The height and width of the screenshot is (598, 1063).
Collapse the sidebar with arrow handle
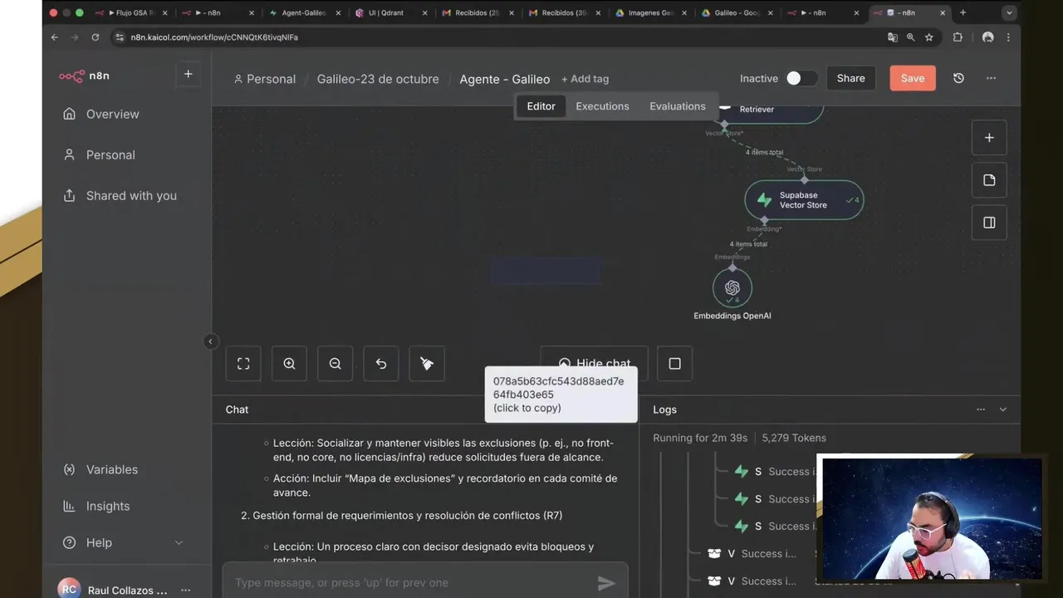[210, 341]
